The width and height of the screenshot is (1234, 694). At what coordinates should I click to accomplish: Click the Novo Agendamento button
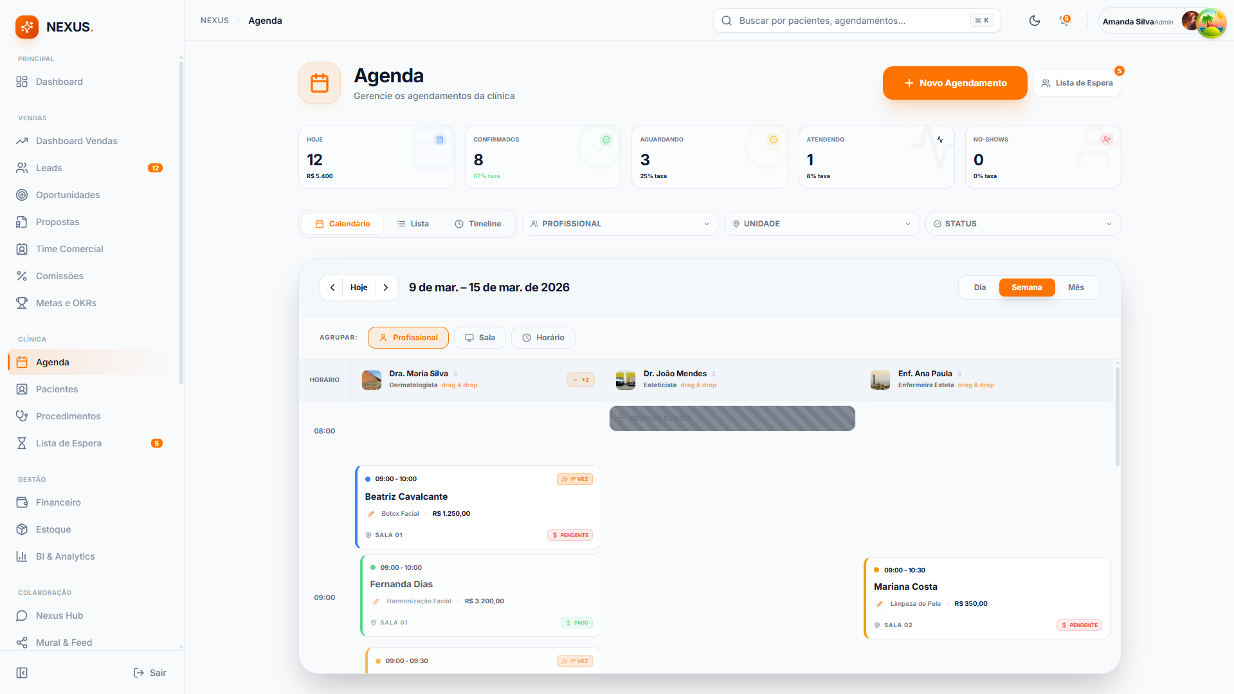(x=954, y=83)
